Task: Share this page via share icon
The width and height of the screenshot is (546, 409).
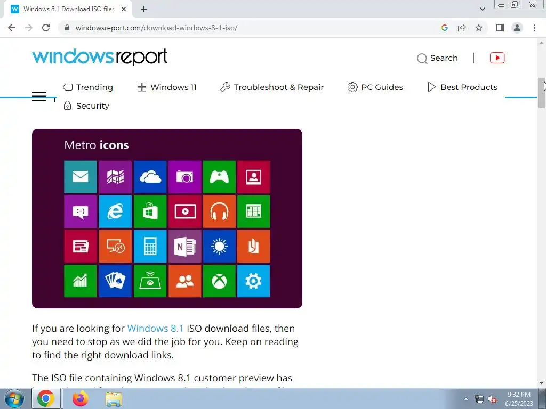Action: (x=462, y=28)
